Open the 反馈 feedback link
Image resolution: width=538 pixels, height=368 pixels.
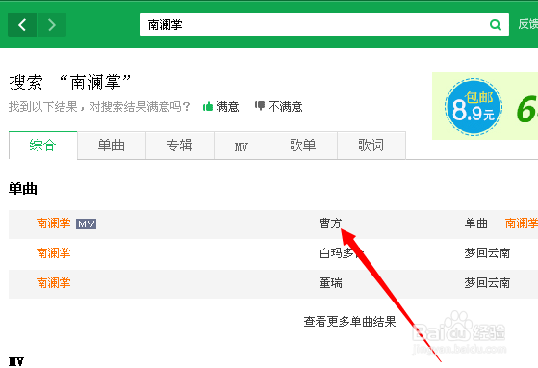click(527, 24)
